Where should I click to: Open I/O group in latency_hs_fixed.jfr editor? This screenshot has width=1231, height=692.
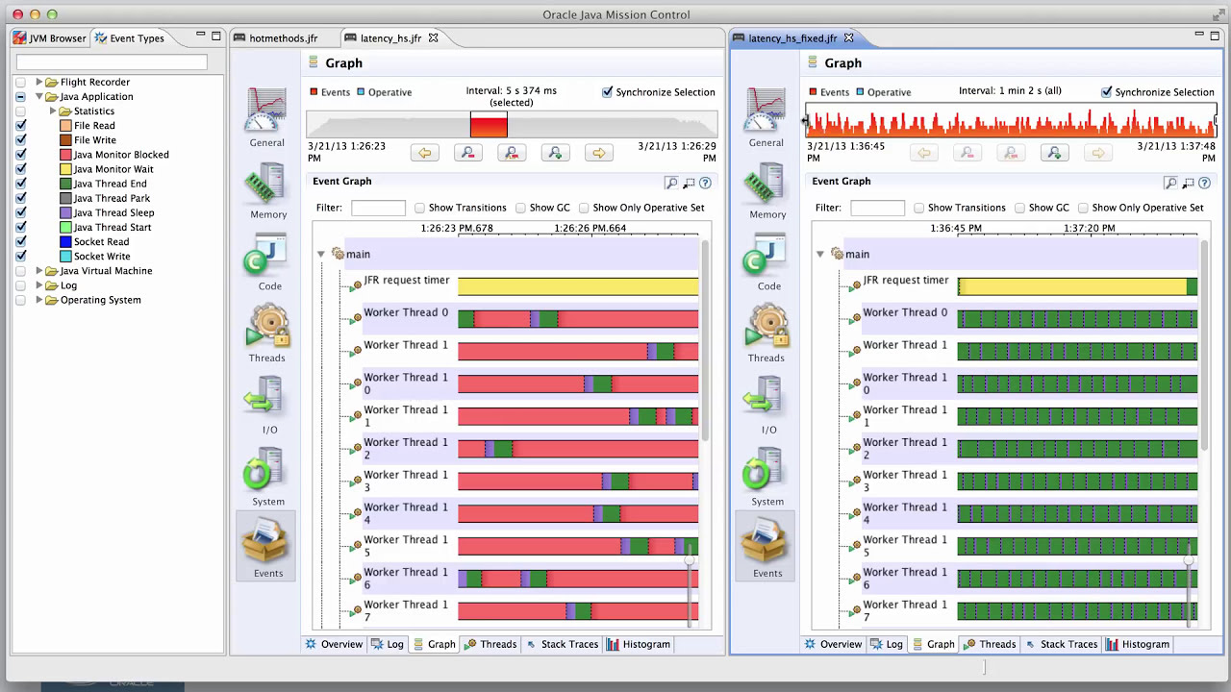(766, 405)
